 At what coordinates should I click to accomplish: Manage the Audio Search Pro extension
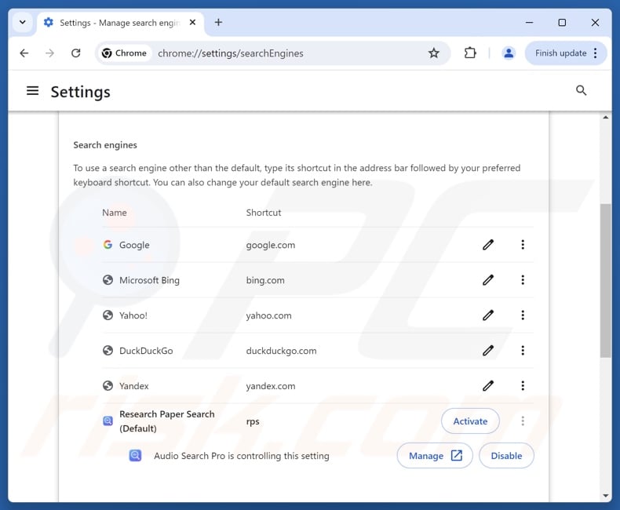[435, 456]
